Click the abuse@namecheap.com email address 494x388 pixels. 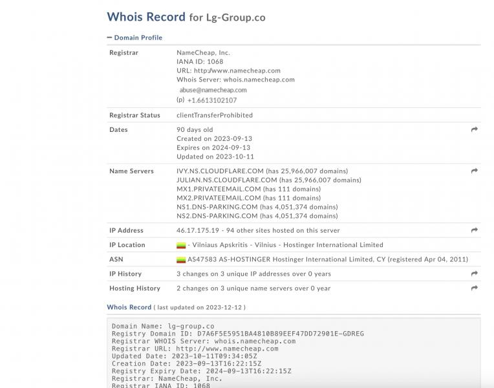click(213, 90)
